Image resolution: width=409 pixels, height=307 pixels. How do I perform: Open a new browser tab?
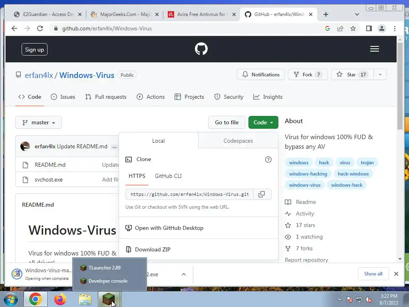(326, 14)
